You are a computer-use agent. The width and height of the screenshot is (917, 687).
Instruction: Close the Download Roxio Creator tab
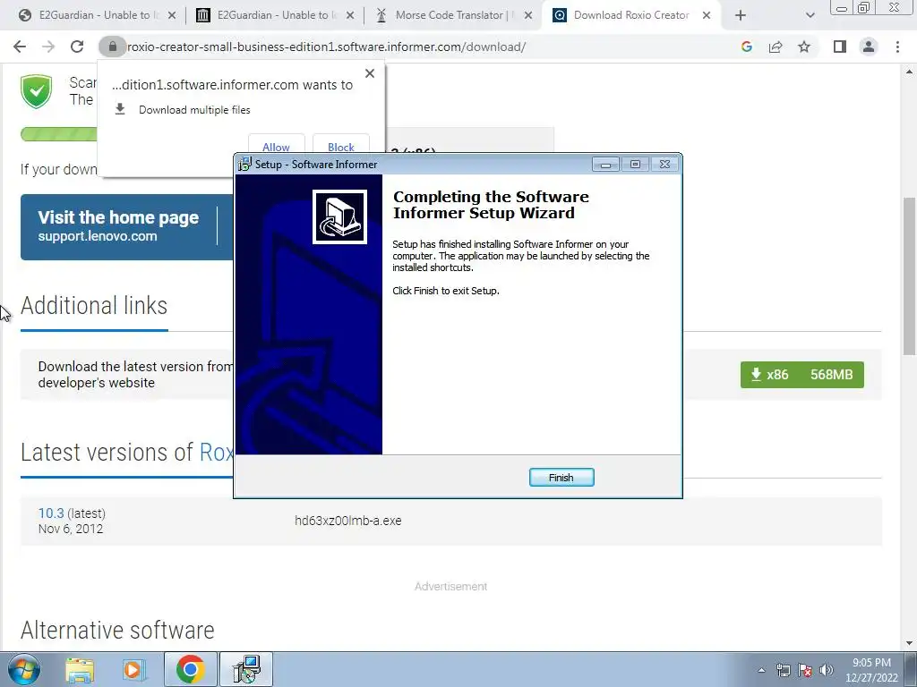(x=707, y=16)
